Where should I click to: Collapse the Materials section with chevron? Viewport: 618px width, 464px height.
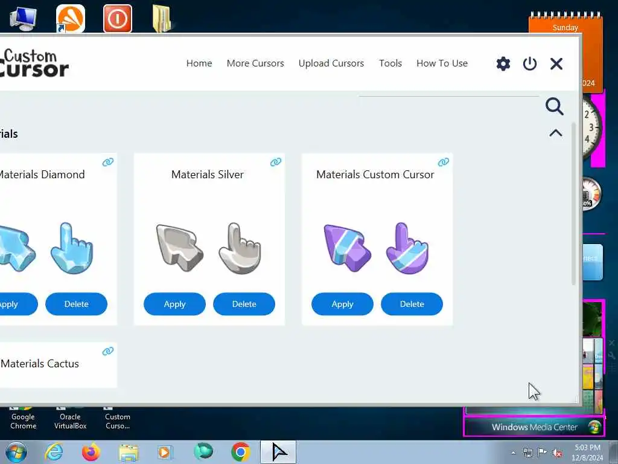point(556,133)
